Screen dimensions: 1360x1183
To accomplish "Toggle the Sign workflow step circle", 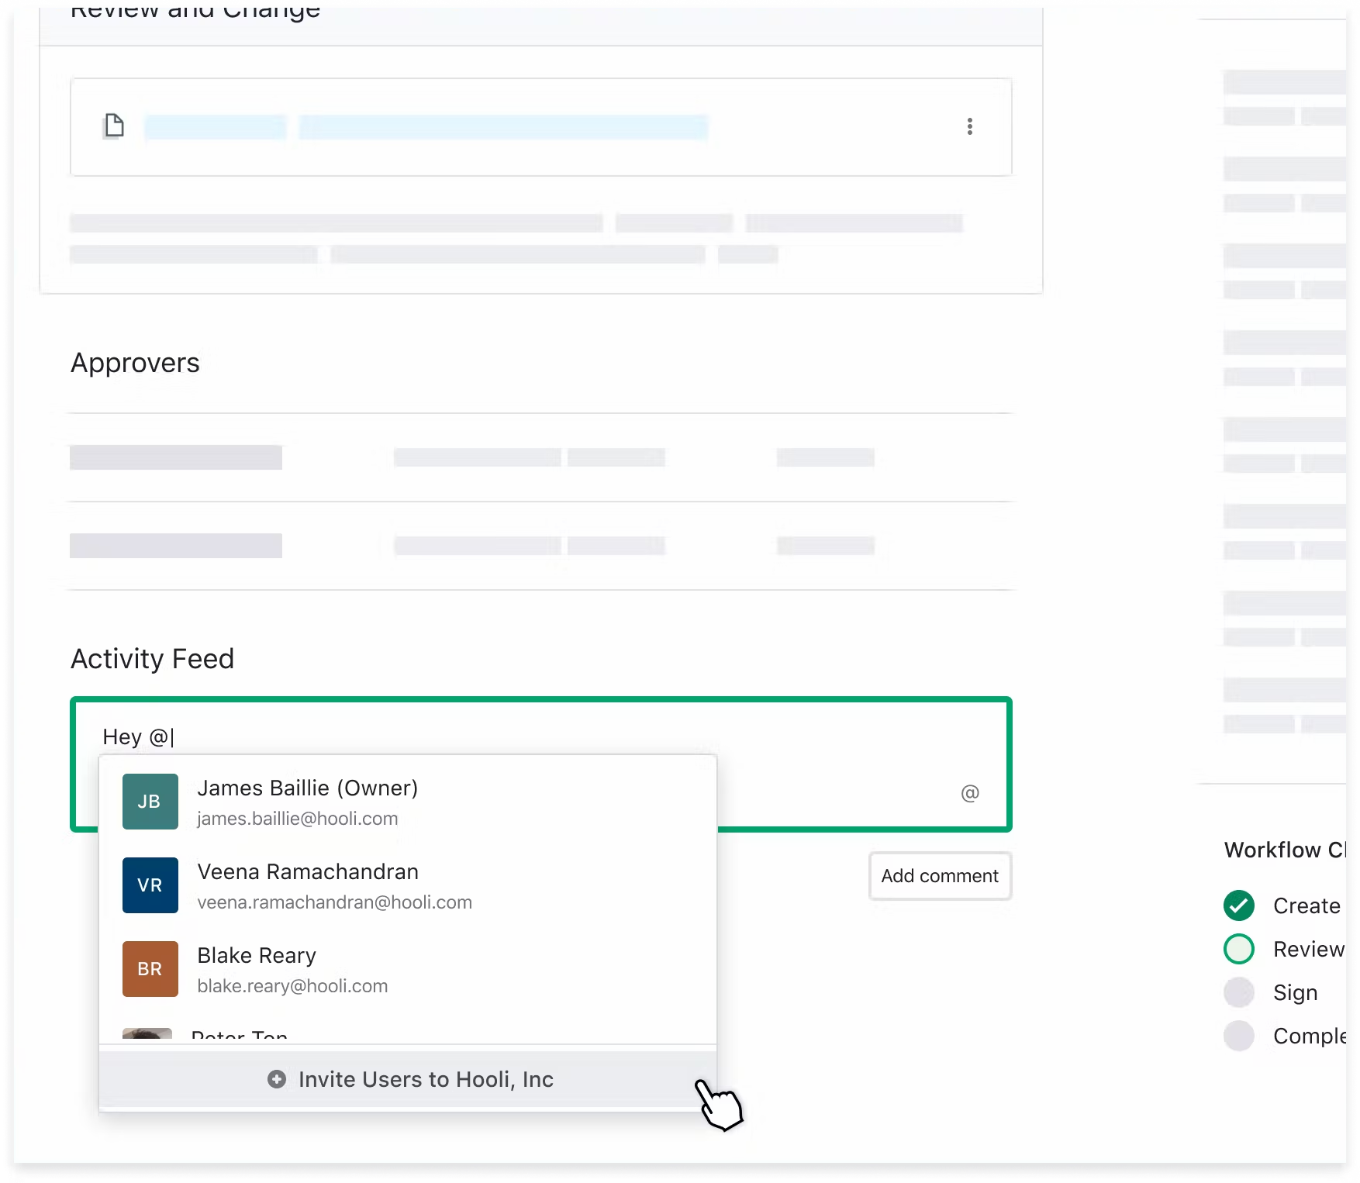I will tap(1240, 992).
